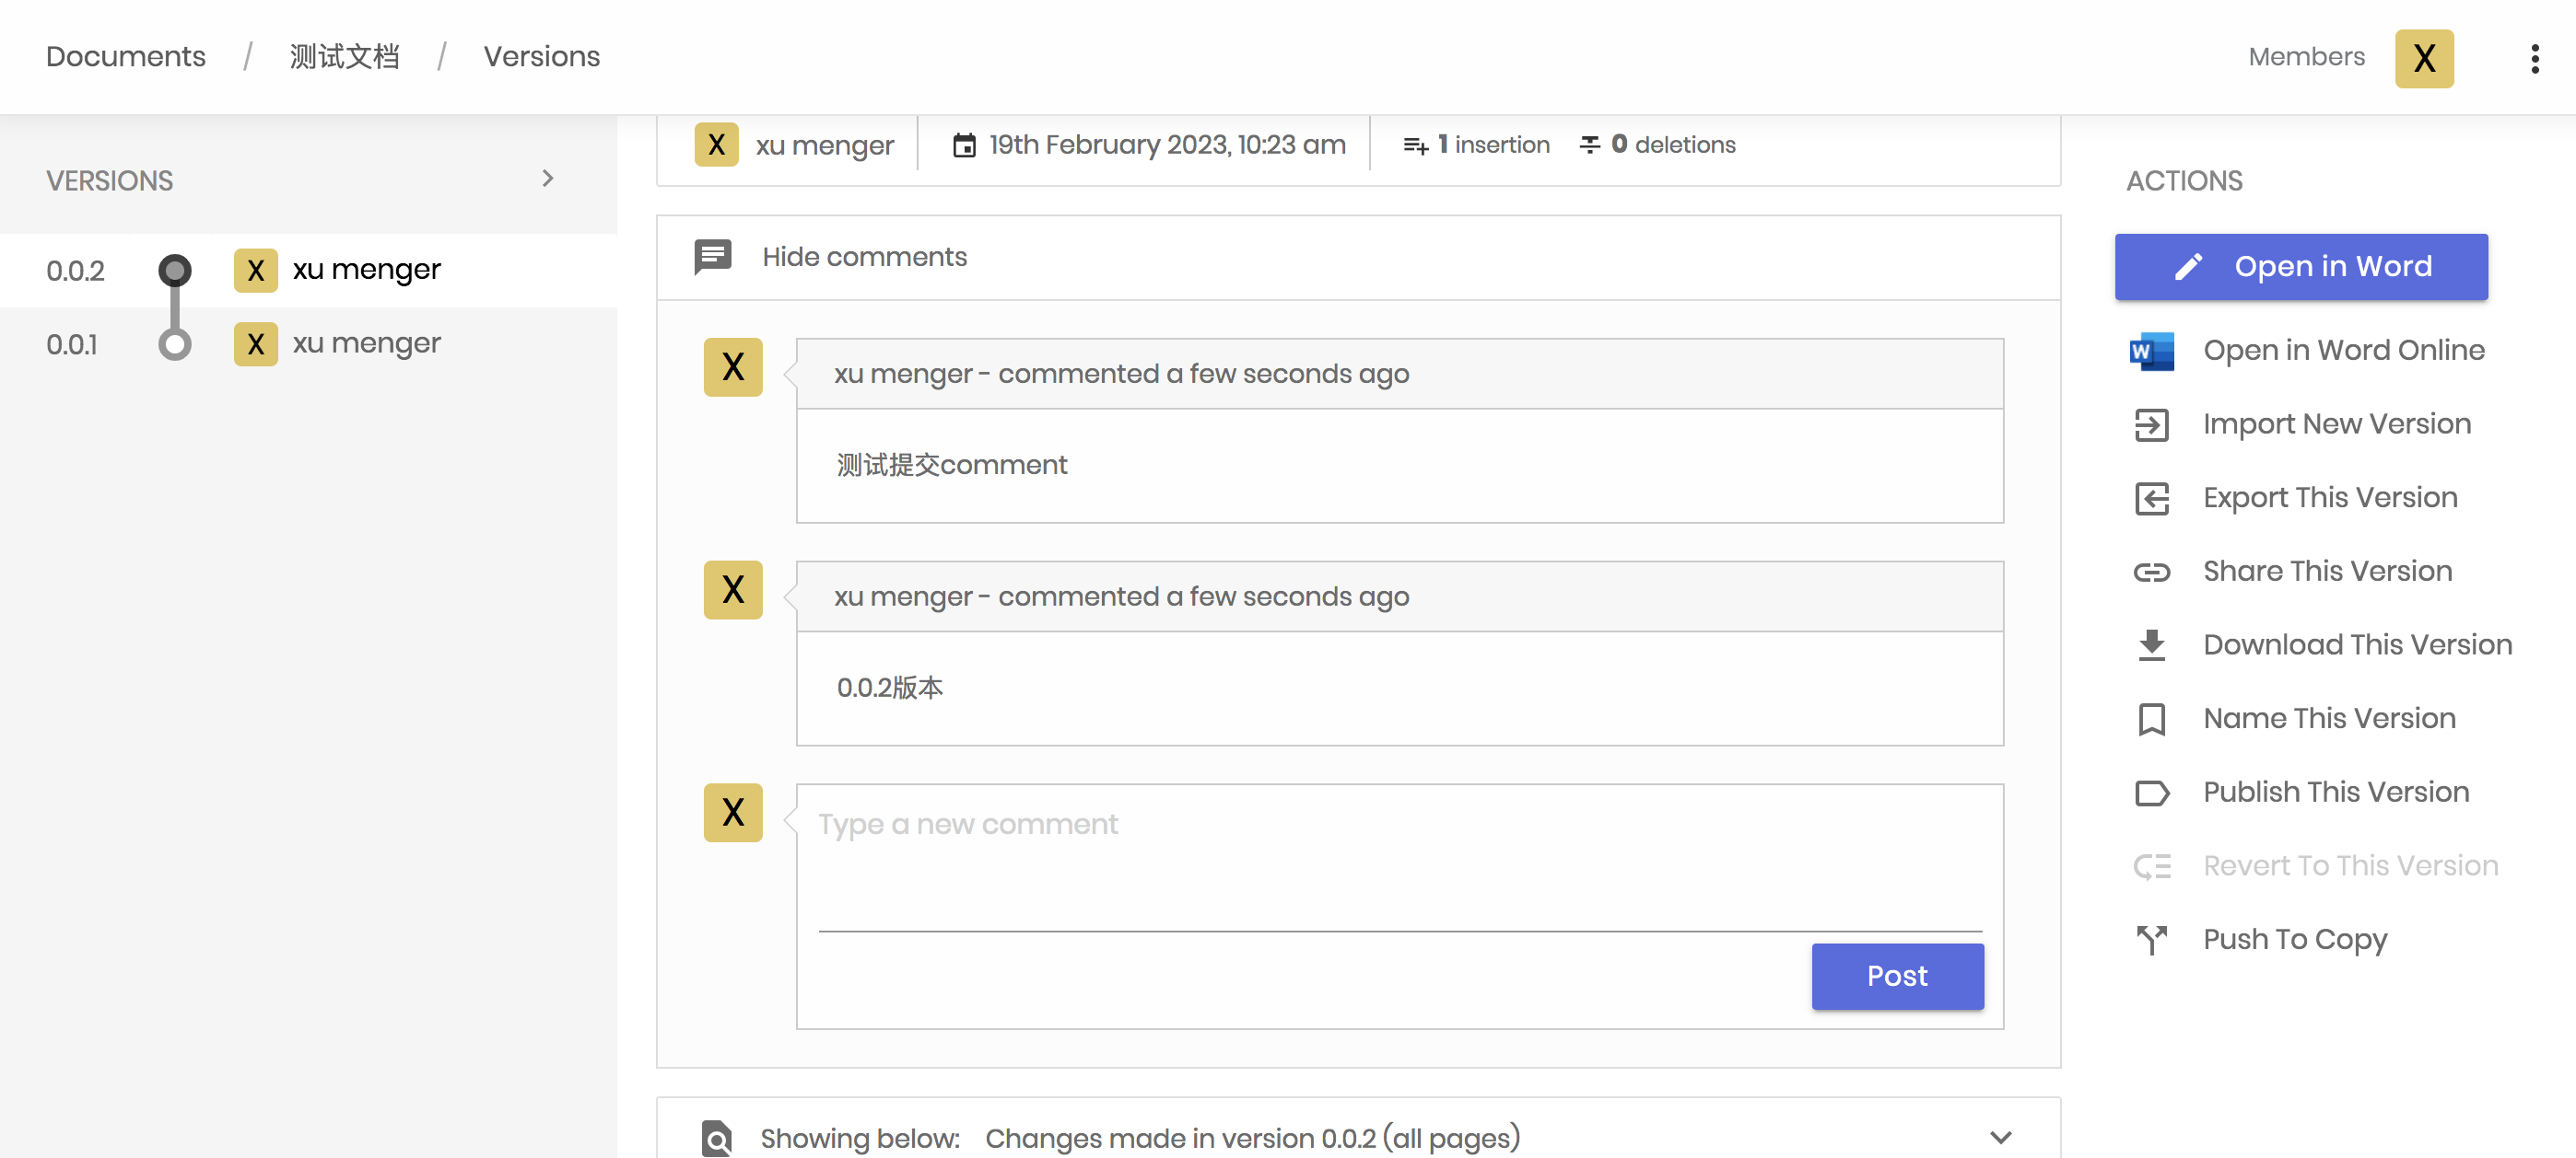This screenshot has width=2576, height=1158.
Task: Go to Documents breadcrumb
Action: 126,57
